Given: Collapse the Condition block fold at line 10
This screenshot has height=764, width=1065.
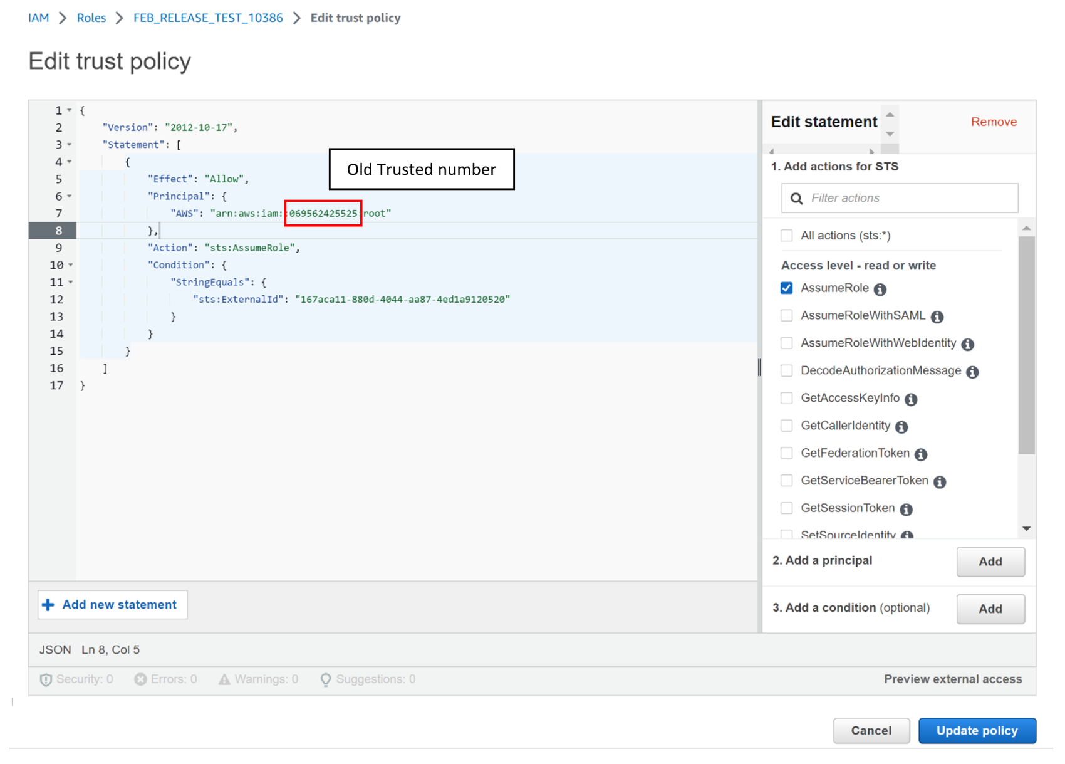Looking at the screenshot, I should click(x=70, y=265).
